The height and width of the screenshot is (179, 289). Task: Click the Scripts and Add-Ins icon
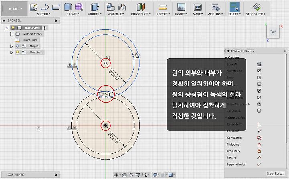pyautogui.click(x=215, y=7)
